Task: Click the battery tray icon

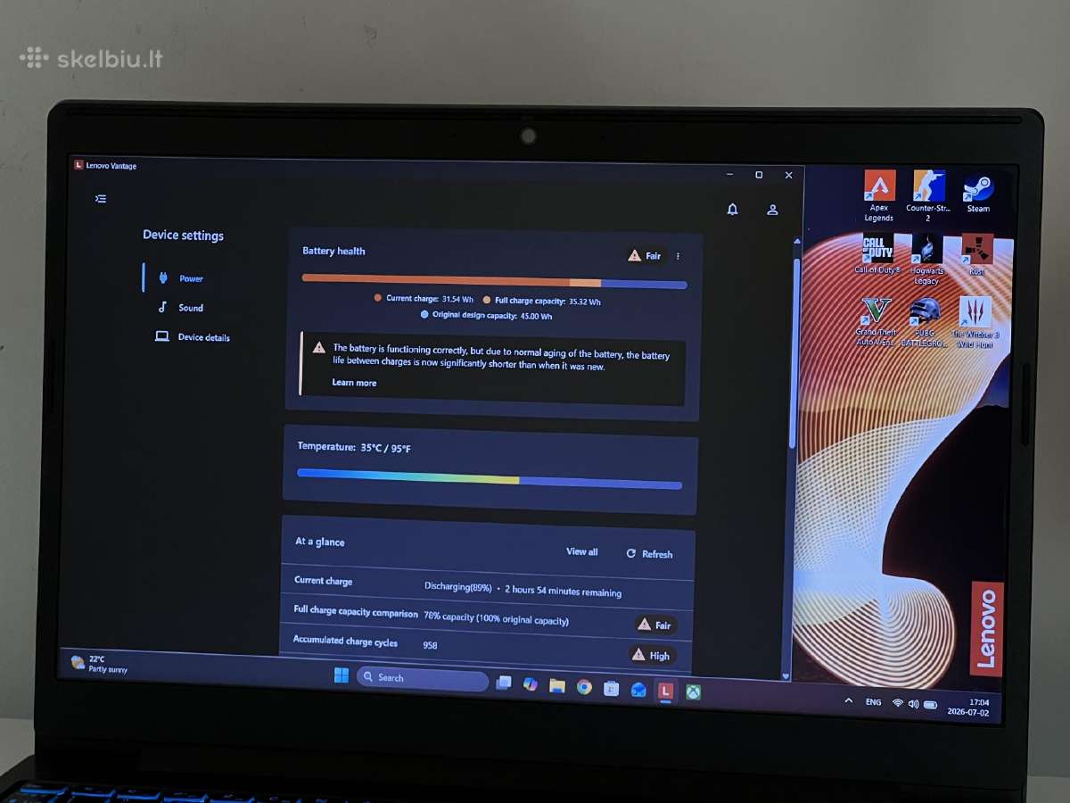Action: (930, 705)
